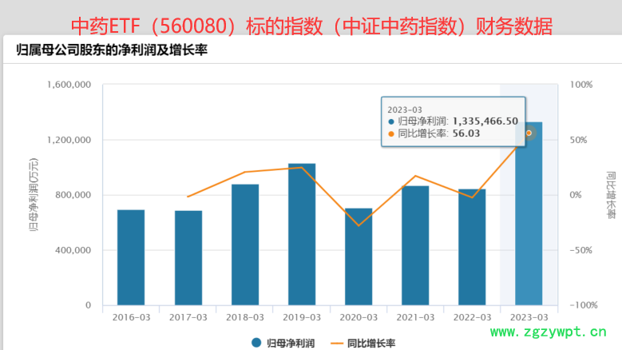Click the tooltip's 2023-03 date header
Screen dimensions: 622x350
coord(405,108)
